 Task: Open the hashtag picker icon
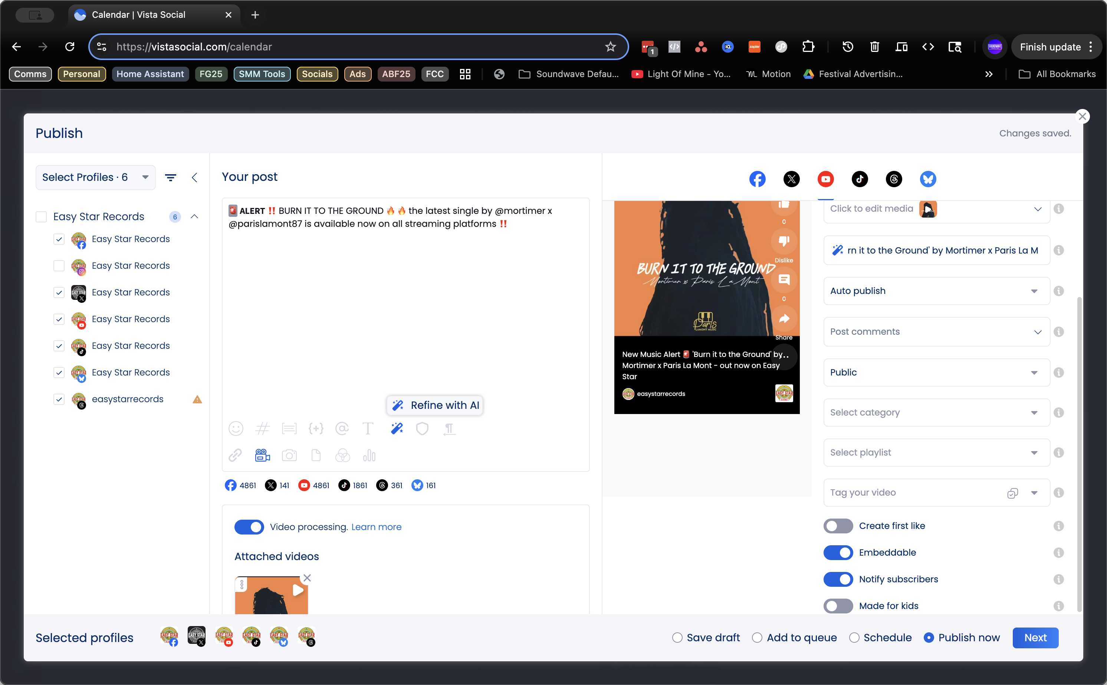(263, 428)
